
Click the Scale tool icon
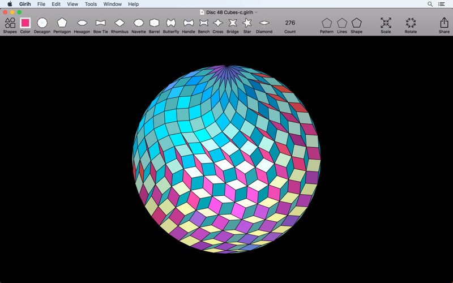[386, 23]
